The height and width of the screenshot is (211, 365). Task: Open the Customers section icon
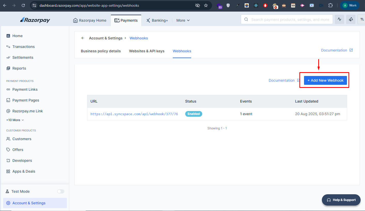[8, 139]
